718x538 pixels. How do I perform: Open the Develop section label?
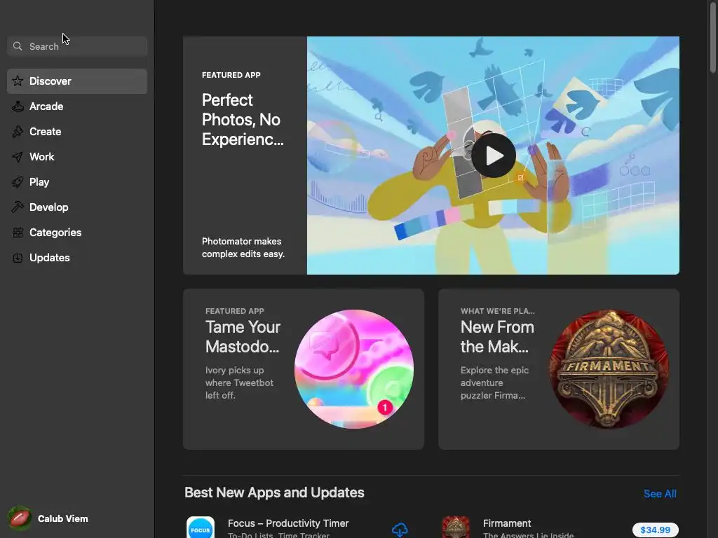(x=49, y=207)
